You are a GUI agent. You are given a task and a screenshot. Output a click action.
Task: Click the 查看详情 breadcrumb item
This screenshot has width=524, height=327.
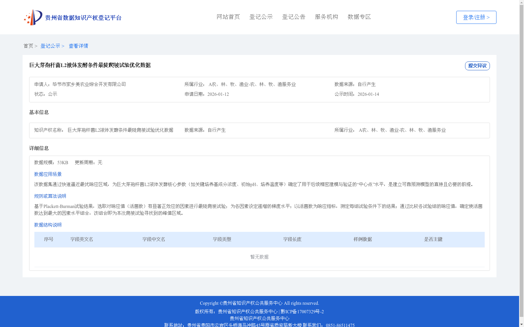[78, 46]
